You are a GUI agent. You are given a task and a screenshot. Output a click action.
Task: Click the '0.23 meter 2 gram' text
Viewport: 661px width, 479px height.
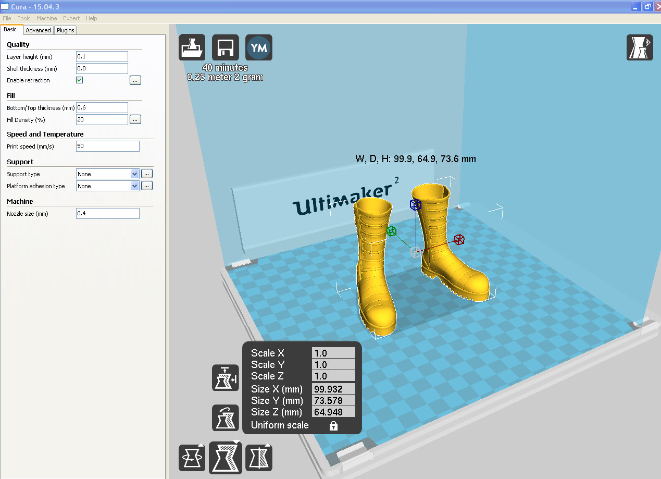[x=225, y=77]
